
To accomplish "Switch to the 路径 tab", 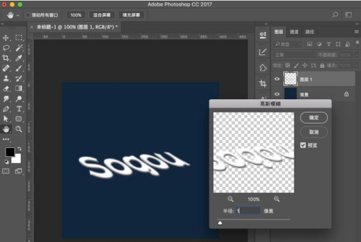I will (x=310, y=32).
